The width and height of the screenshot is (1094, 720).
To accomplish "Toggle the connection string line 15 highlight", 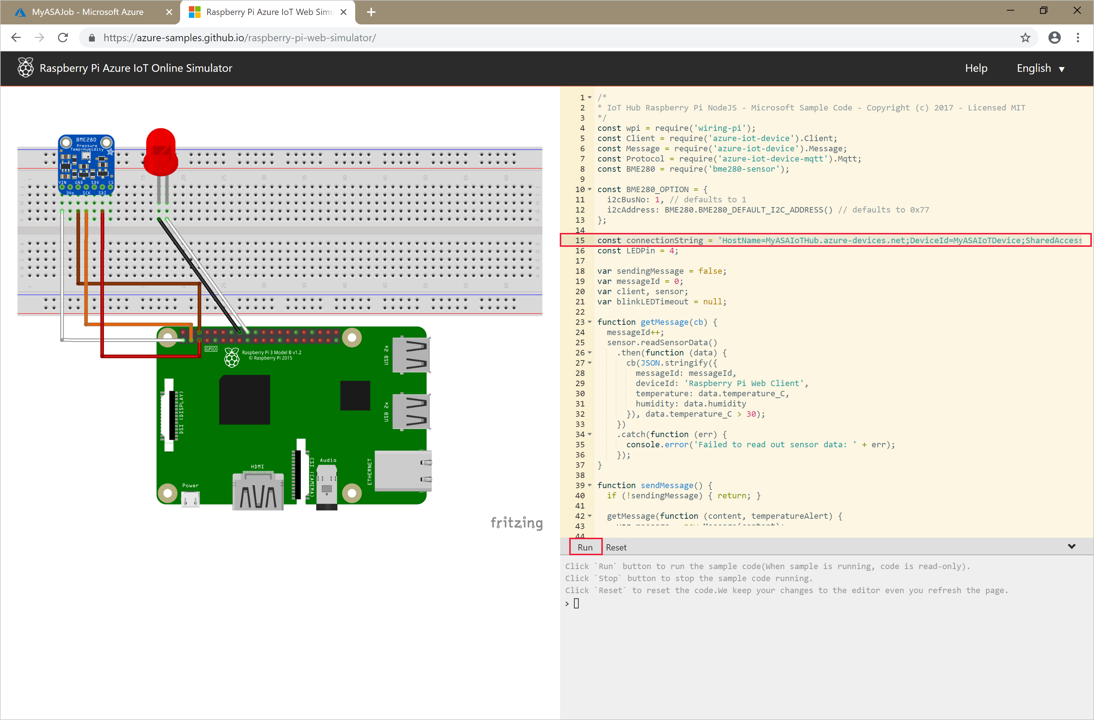I will click(x=830, y=240).
